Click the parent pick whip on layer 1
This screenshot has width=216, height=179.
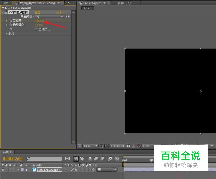click(x=94, y=170)
